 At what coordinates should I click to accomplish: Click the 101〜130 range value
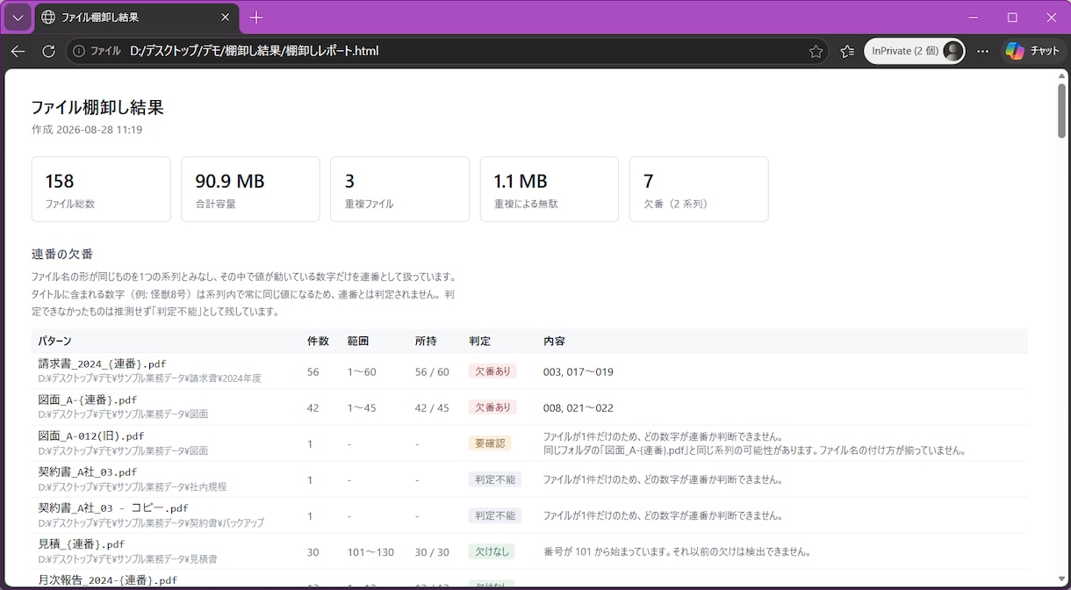pos(370,552)
